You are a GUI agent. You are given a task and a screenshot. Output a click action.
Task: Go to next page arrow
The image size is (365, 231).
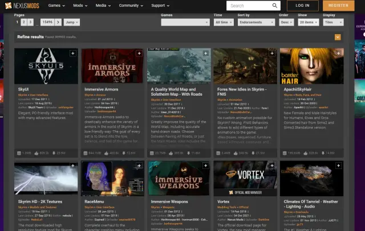tap(58, 22)
